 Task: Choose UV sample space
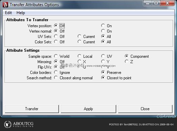coord(103,56)
